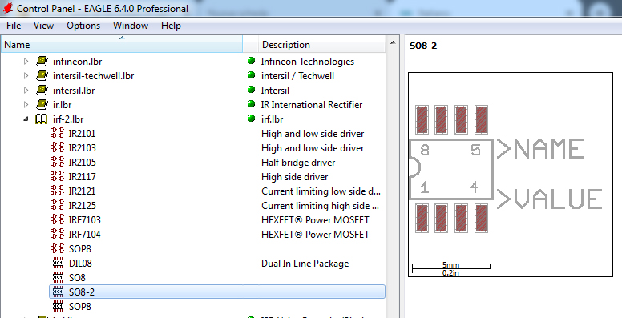Expand the intersil-techwell.lbr library

pos(26,76)
